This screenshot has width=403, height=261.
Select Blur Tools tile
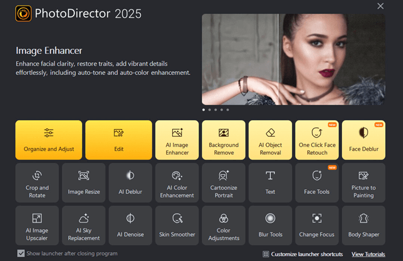270,225
